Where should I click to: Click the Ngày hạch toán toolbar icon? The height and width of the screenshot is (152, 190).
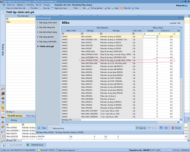[x=52, y=8]
